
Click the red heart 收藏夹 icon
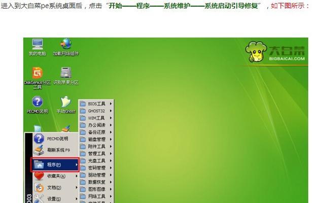[x=39, y=176]
